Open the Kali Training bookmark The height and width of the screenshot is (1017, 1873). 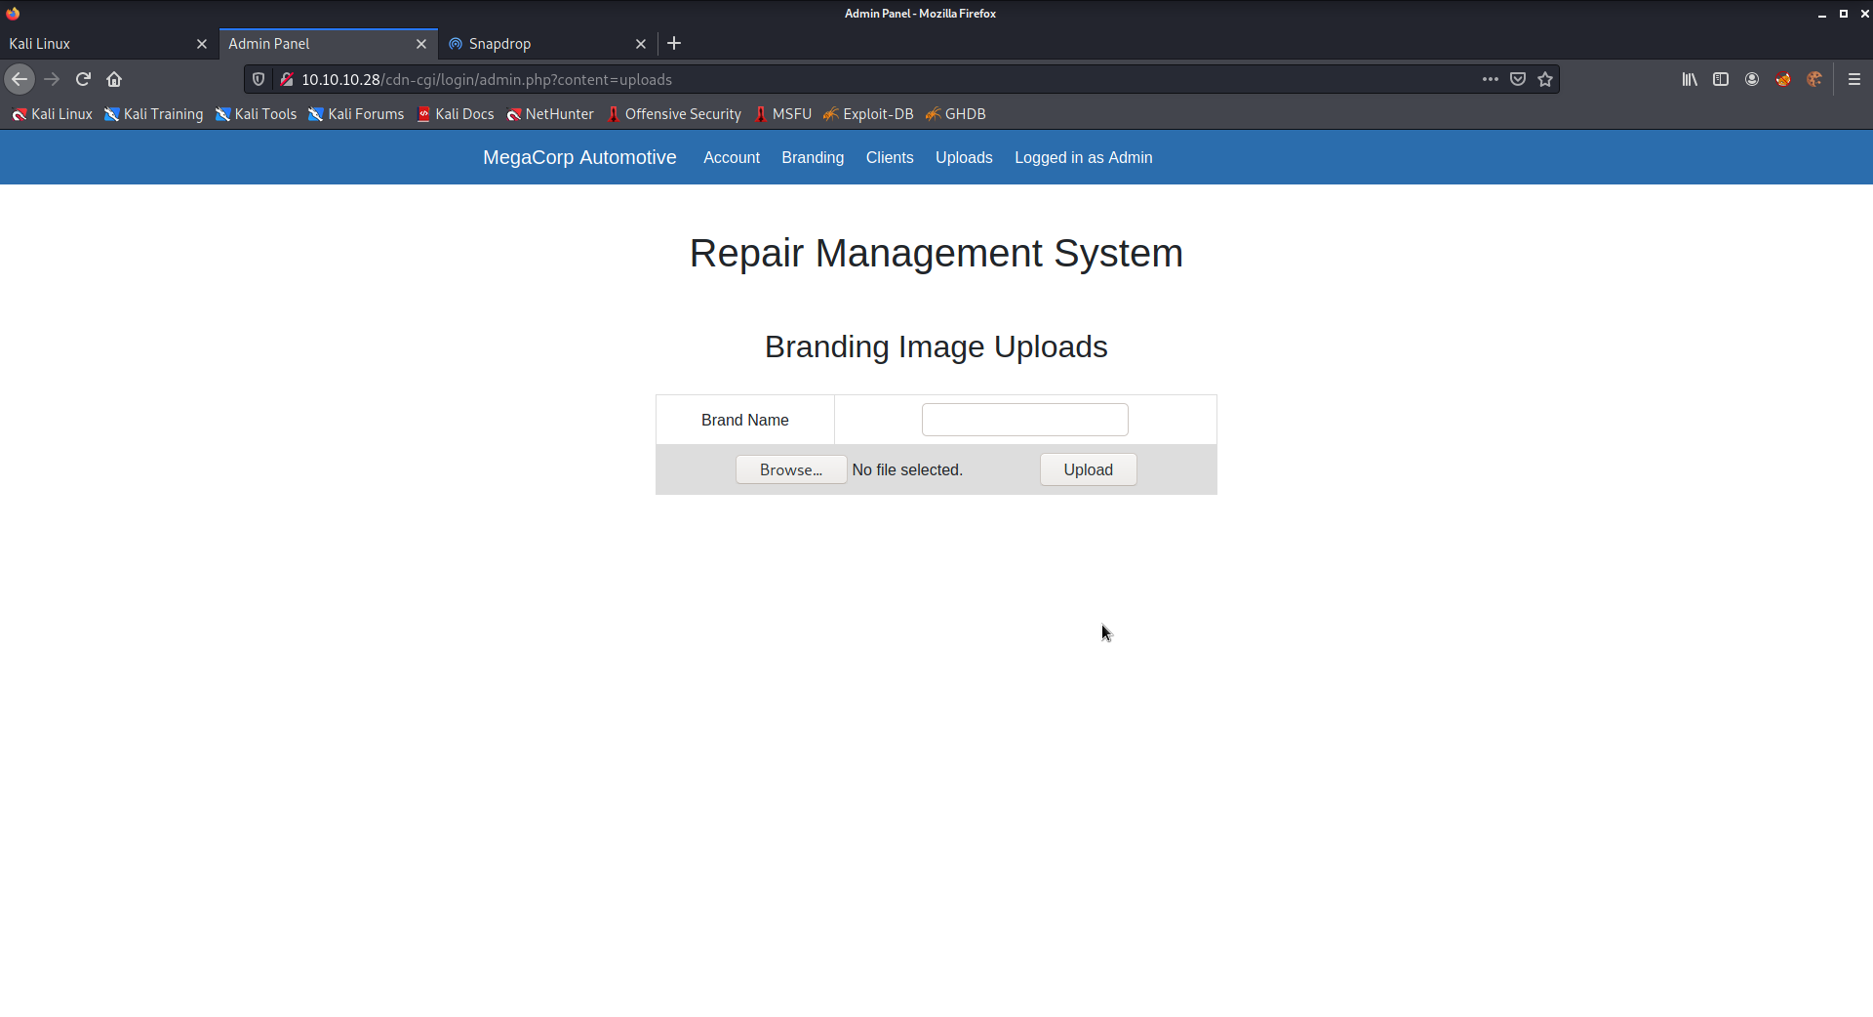153,114
